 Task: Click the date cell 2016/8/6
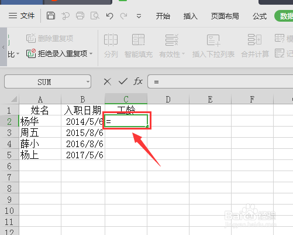83,144
